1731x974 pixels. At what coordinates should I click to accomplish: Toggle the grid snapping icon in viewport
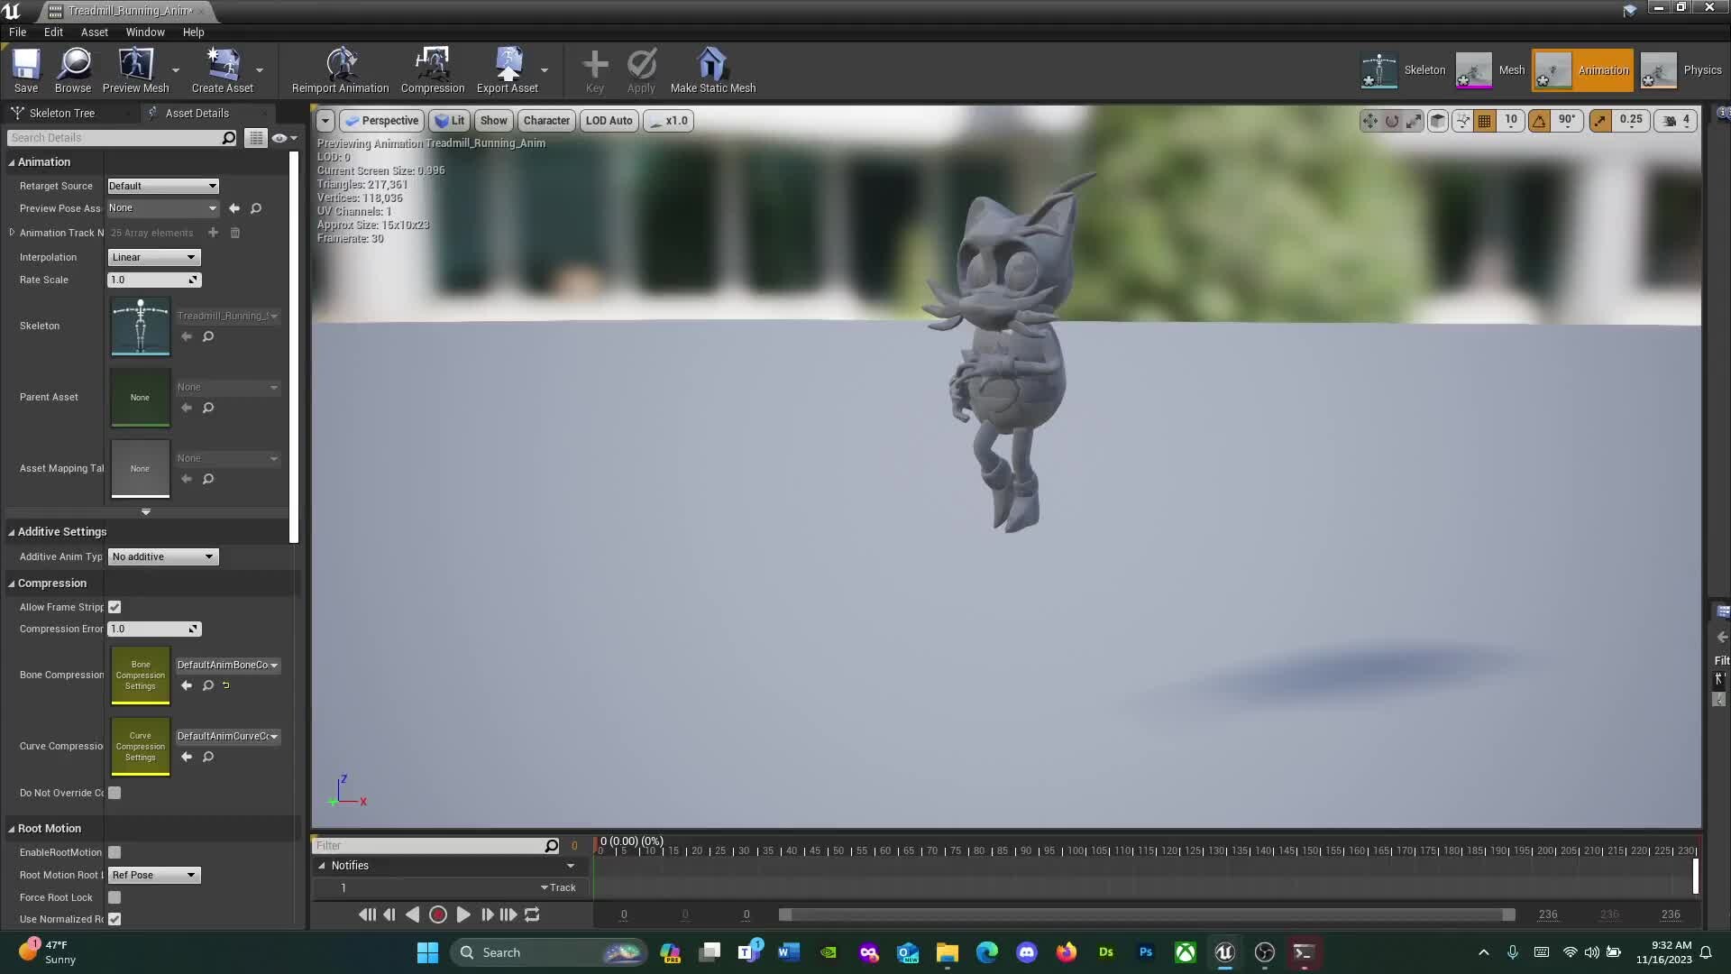[1483, 120]
